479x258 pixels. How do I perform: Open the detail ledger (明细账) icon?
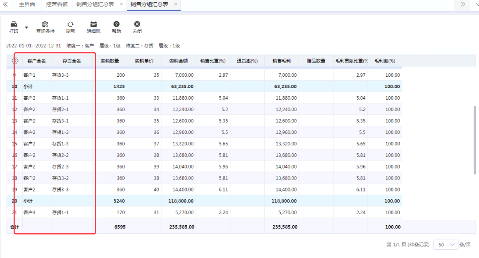tap(93, 25)
